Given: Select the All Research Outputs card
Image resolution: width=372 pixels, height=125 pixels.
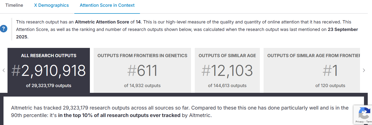Looking at the screenshot, I should pos(49,70).
